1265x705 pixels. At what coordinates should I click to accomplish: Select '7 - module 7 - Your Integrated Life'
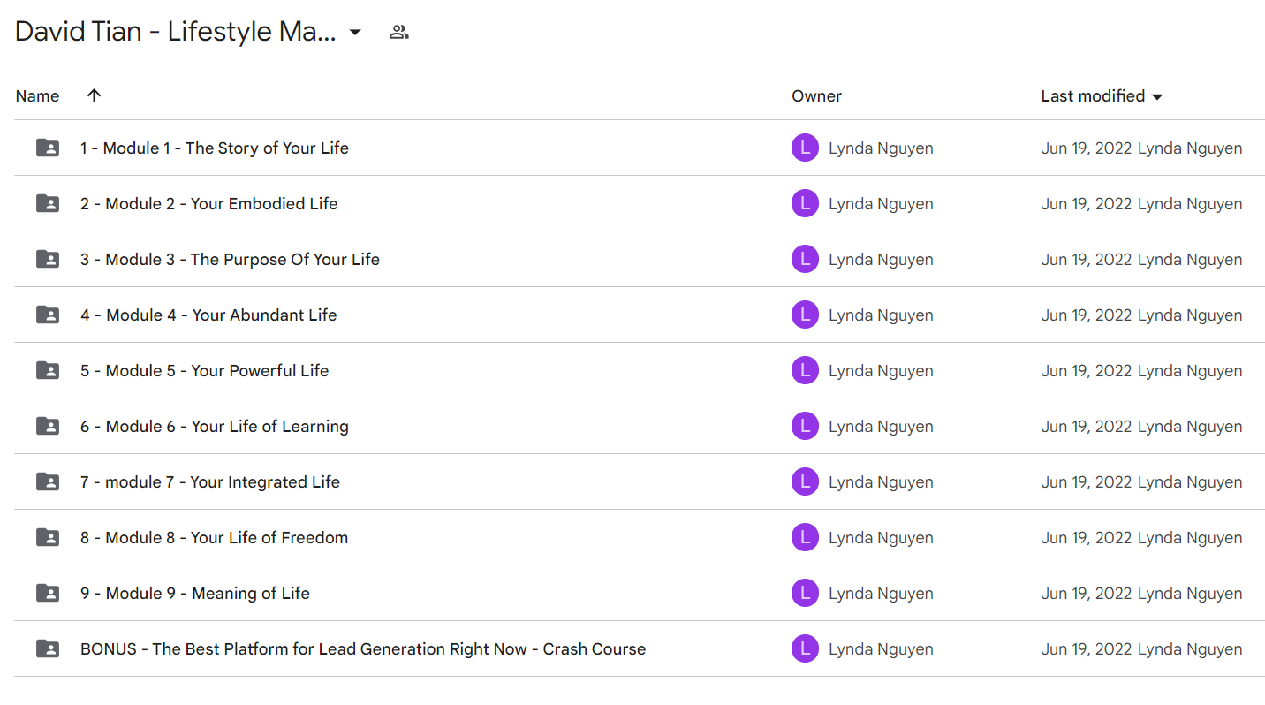(x=210, y=481)
